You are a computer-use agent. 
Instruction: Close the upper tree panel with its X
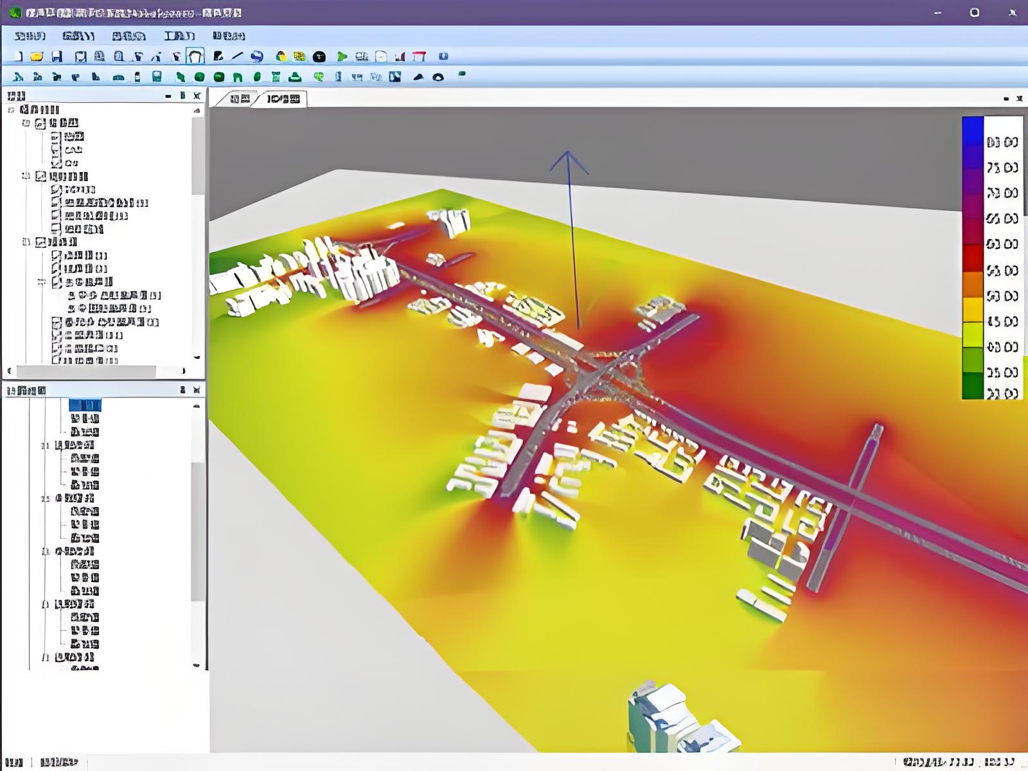(x=197, y=96)
